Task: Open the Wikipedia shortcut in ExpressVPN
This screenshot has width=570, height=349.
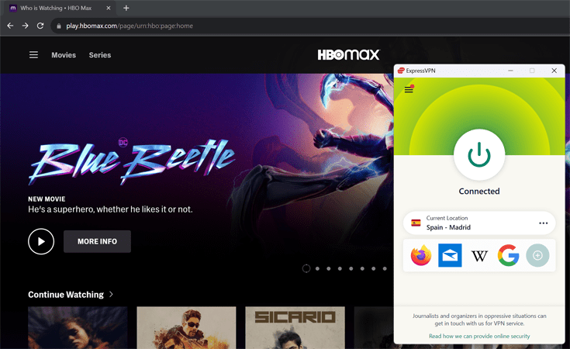Action: tap(479, 256)
